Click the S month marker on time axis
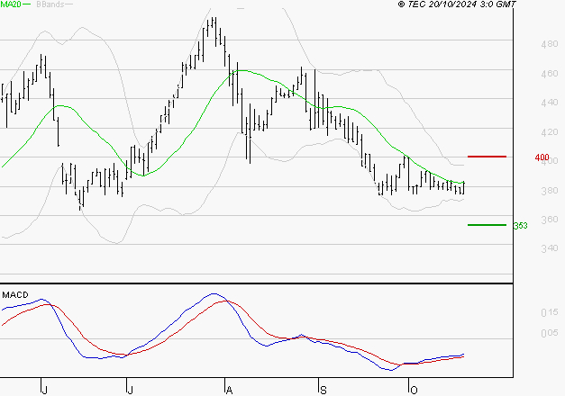Image resolution: width=565 pixels, height=396 pixels. click(x=324, y=391)
